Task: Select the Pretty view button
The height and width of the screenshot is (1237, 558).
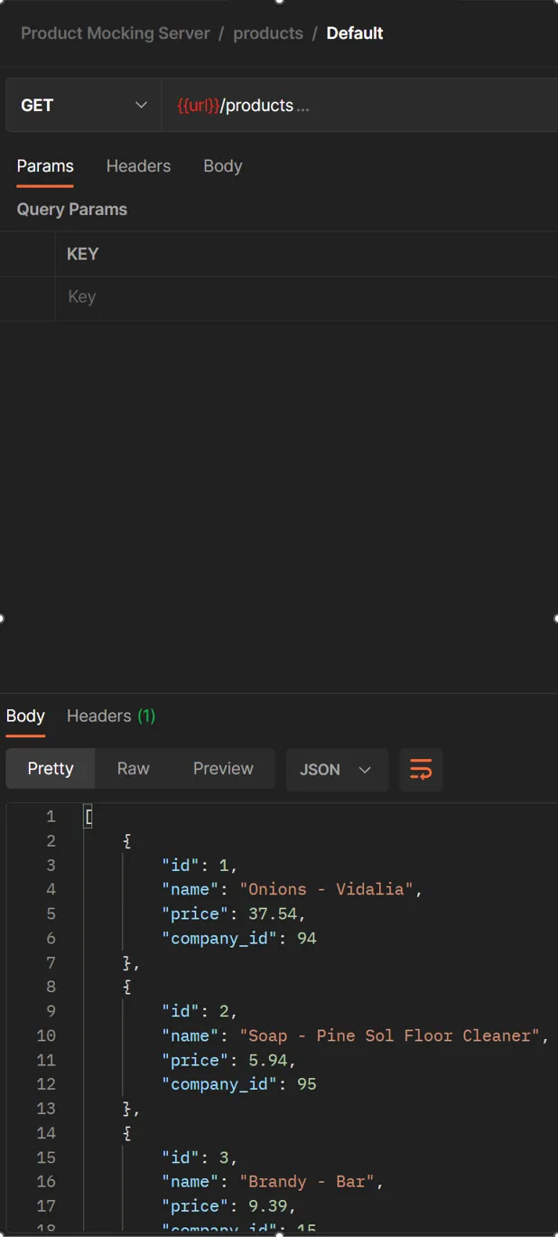Action: [x=51, y=769]
